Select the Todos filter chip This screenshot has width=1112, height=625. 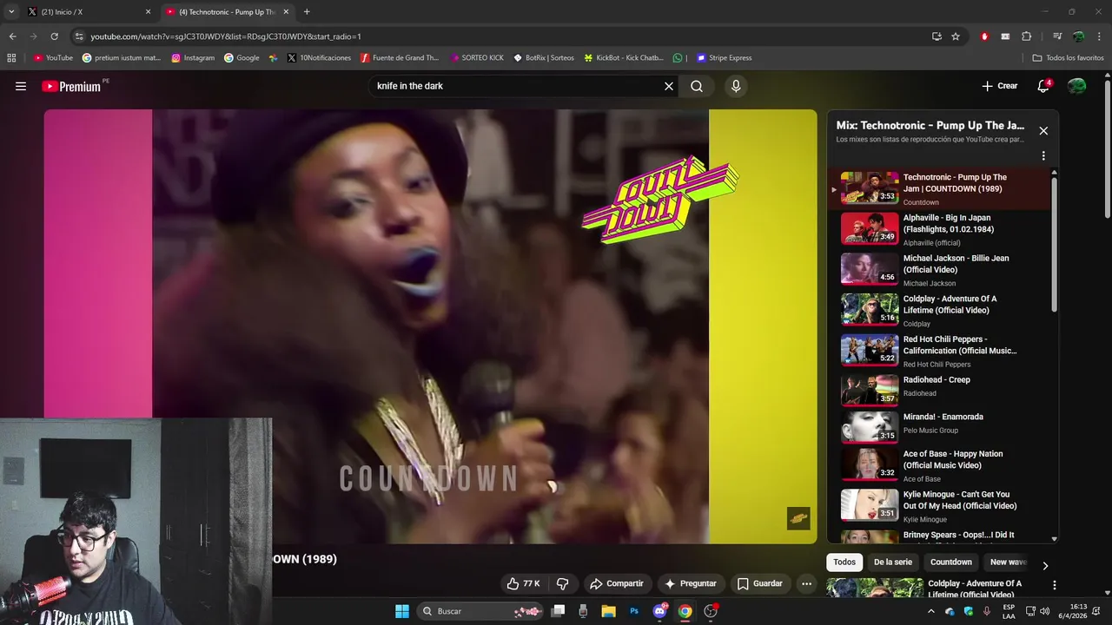click(844, 562)
